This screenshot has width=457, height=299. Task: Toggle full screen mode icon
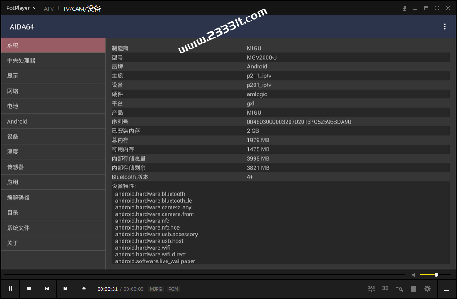coord(437,9)
